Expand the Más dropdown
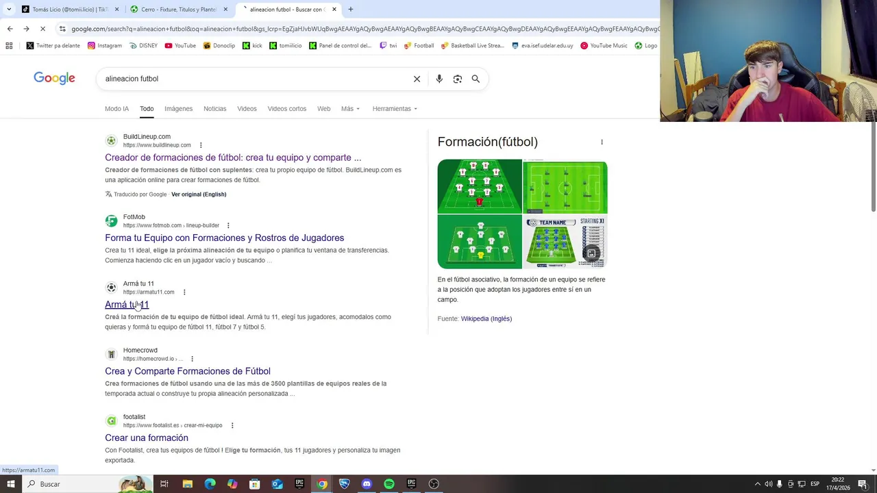 [x=350, y=109]
